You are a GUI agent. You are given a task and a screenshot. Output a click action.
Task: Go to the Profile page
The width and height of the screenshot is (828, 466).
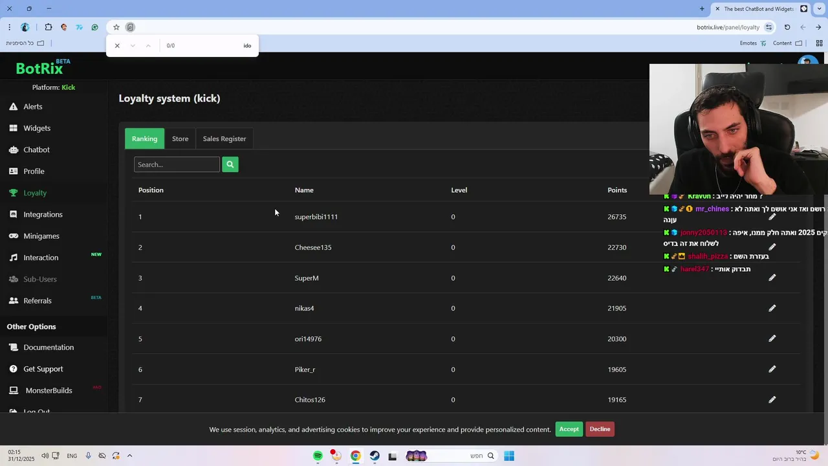[34, 172]
